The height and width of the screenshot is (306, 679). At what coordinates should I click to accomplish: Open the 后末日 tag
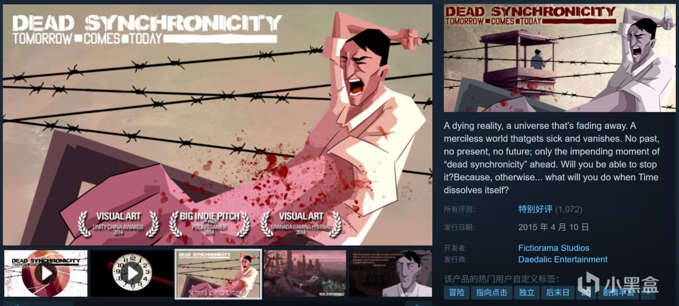(558, 292)
